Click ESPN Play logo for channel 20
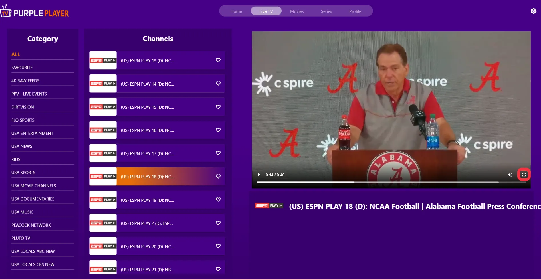 click(103, 246)
